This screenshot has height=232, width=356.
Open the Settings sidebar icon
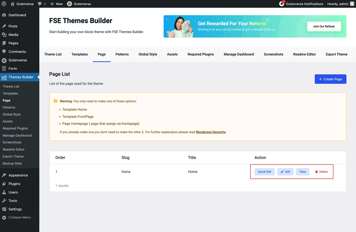pyautogui.click(x=4, y=209)
